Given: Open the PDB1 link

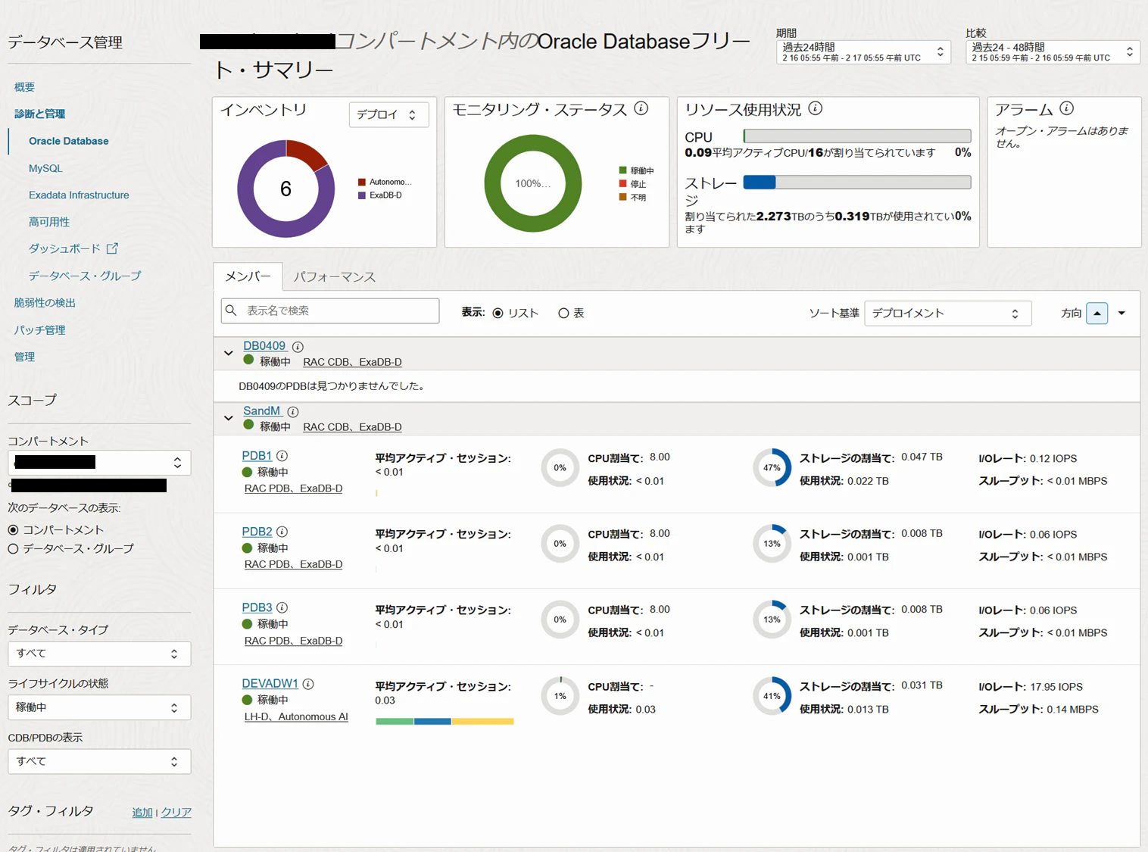Looking at the screenshot, I should 257,456.
